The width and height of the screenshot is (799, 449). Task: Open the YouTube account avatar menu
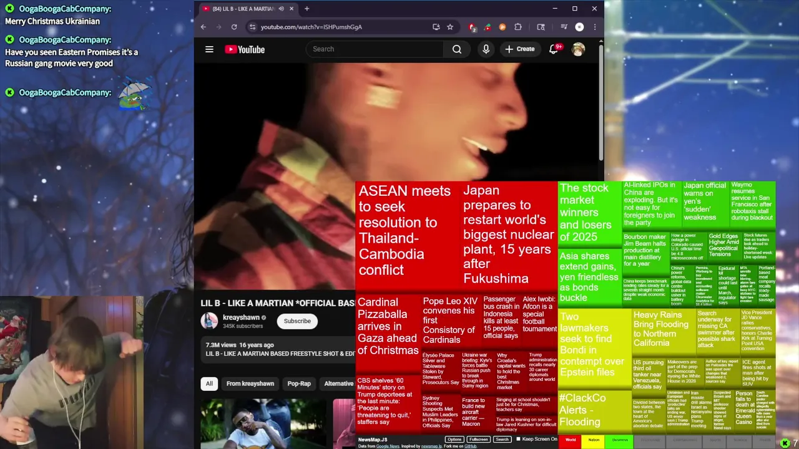click(579, 49)
